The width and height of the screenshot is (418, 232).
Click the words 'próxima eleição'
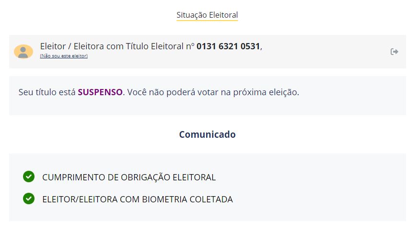pos(266,92)
